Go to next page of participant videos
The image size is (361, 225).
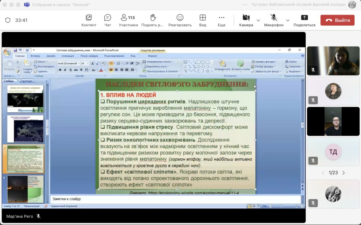coord(343,173)
